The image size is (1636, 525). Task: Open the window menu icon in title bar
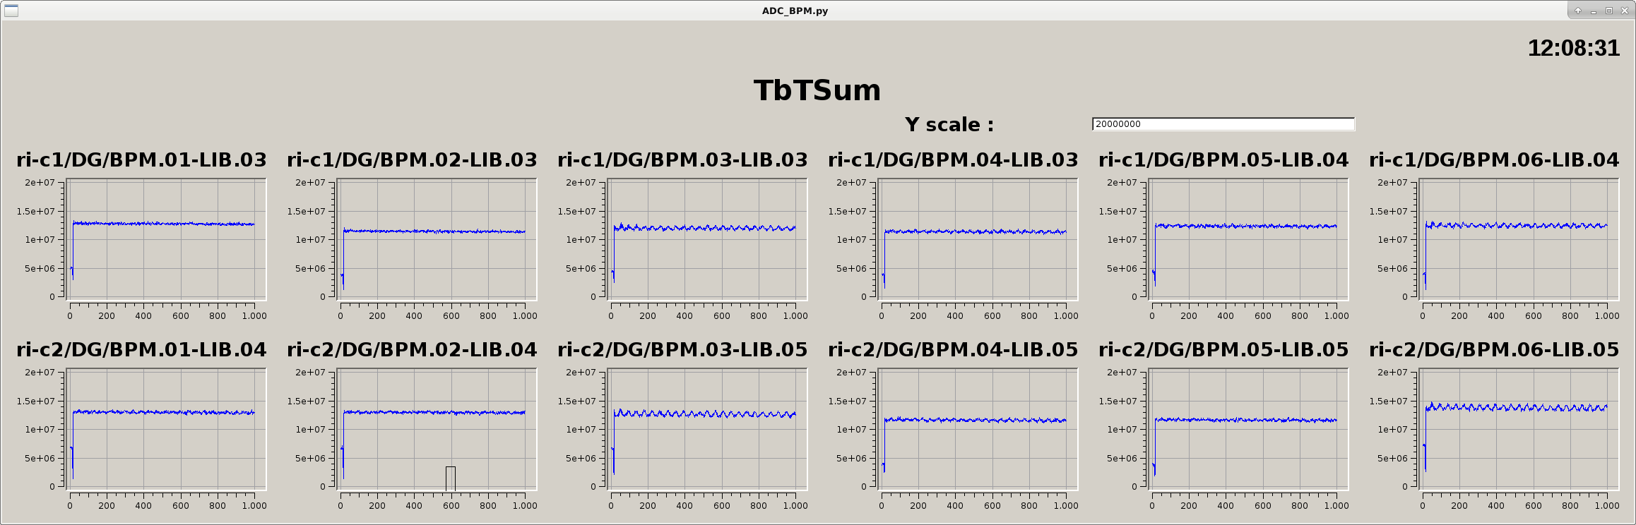(11, 11)
